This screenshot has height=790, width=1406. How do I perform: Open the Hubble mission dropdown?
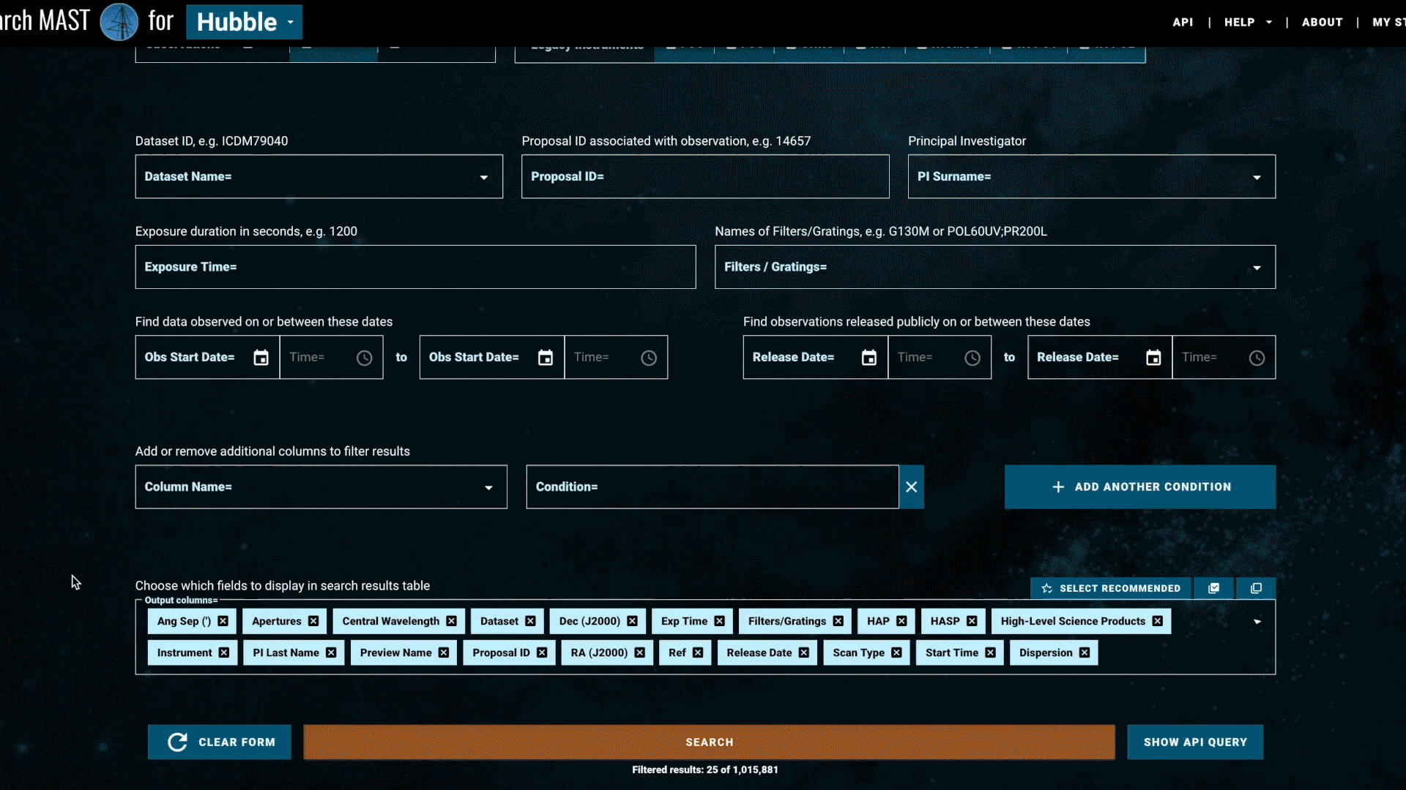point(244,22)
